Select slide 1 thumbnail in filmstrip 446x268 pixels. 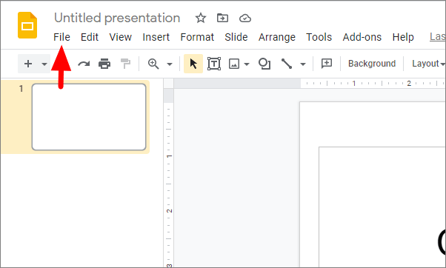89,117
